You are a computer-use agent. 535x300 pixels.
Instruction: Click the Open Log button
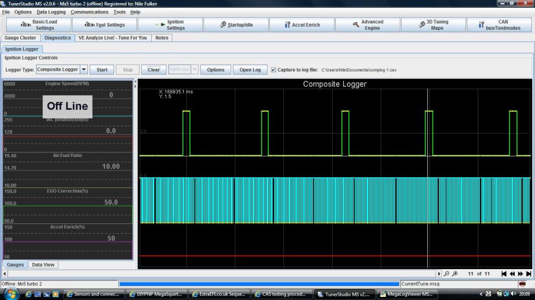pos(249,69)
